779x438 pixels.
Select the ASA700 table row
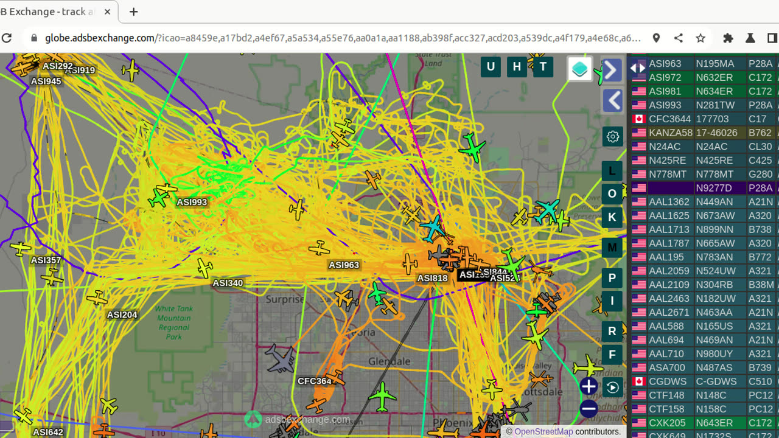pos(704,367)
